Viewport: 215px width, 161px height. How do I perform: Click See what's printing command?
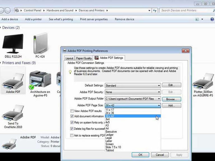click(x=61, y=19)
